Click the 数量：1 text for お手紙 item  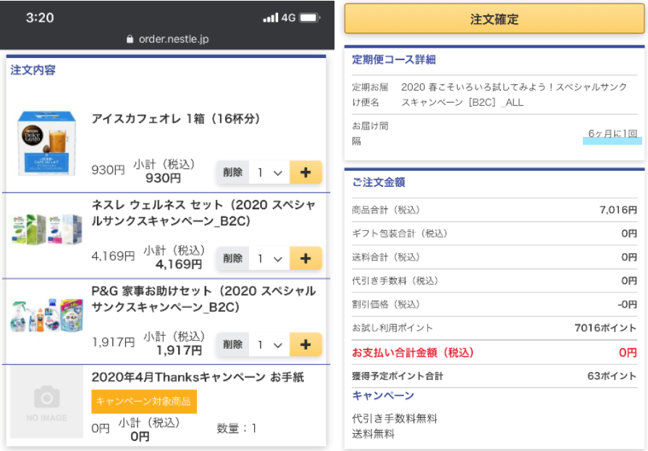(237, 429)
